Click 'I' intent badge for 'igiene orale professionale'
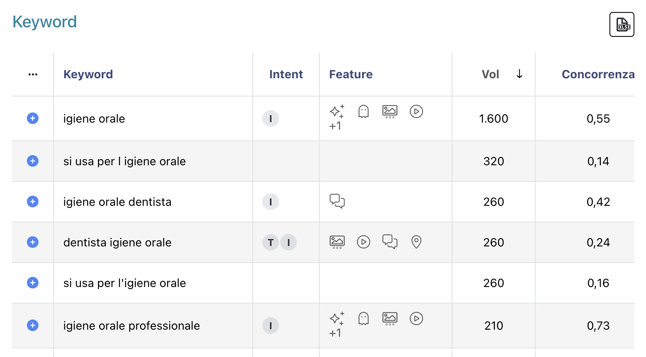 coord(271,326)
